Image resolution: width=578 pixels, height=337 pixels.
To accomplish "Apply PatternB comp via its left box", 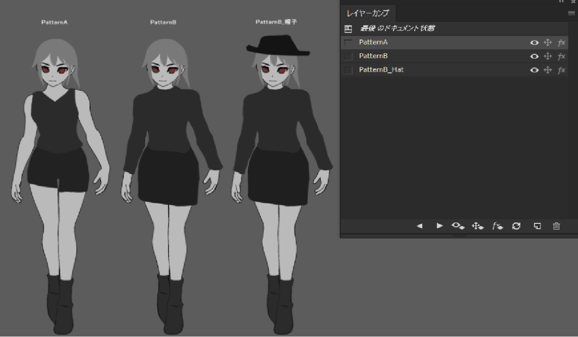I will click(x=348, y=56).
